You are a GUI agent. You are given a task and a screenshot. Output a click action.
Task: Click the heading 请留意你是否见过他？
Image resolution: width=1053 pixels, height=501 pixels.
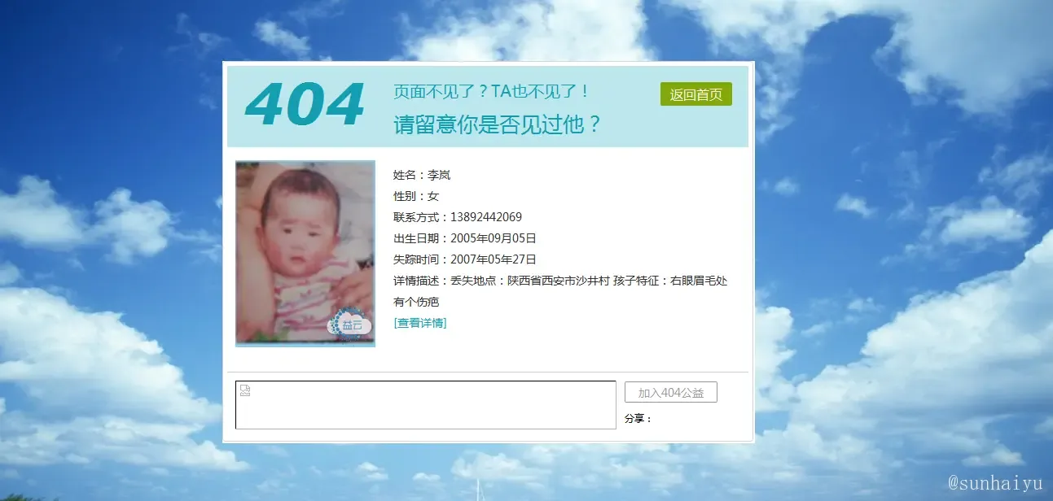pos(498,124)
